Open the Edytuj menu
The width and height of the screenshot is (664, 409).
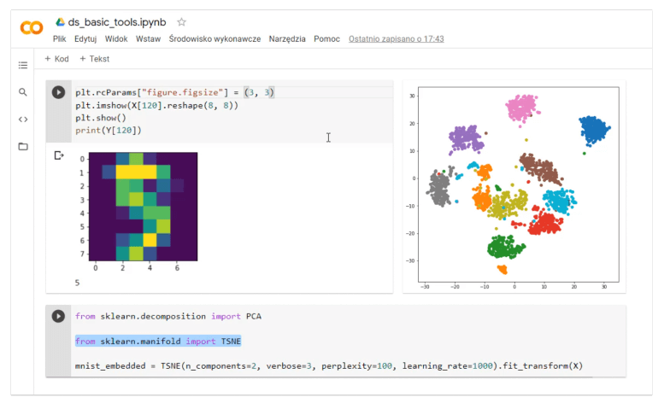[x=85, y=39]
